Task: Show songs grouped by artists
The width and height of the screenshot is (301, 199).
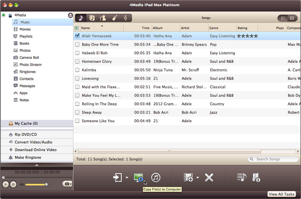Action: click(x=103, y=18)
